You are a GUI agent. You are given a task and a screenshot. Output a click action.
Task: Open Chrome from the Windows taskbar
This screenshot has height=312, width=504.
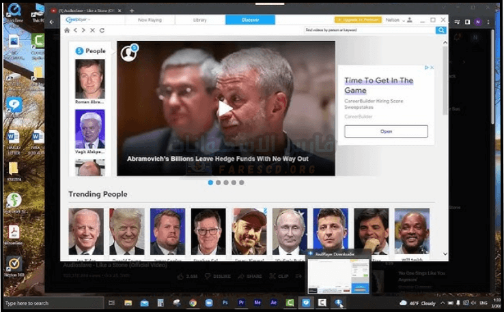pyautogui.click(x=193, y=302)
